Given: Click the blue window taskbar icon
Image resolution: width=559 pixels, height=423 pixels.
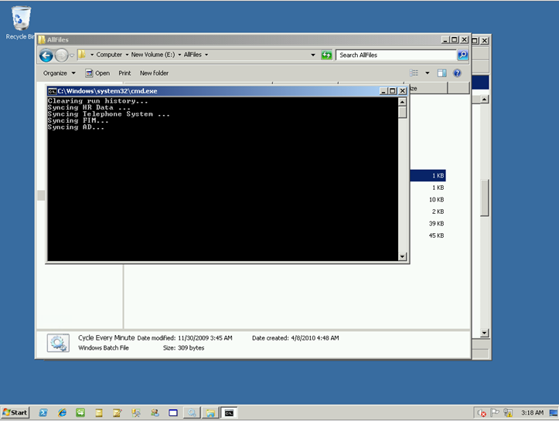Looking at the screenshot, I should tap(173, 413).
